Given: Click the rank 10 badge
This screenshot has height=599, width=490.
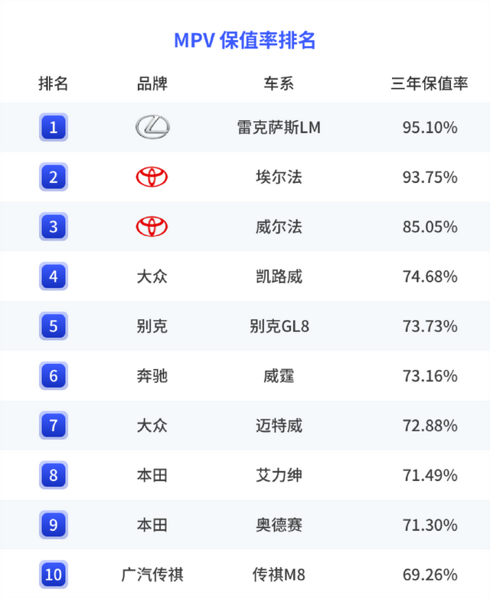Looking at the screenshot, I should coord(54,574).
